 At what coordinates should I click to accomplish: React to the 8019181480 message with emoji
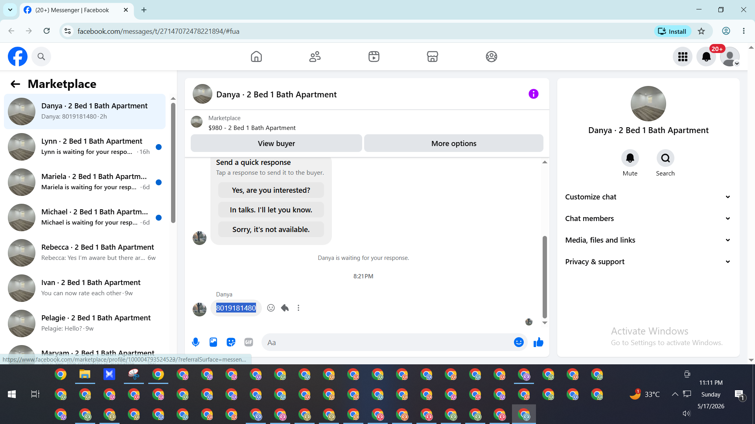click(271, 308)
